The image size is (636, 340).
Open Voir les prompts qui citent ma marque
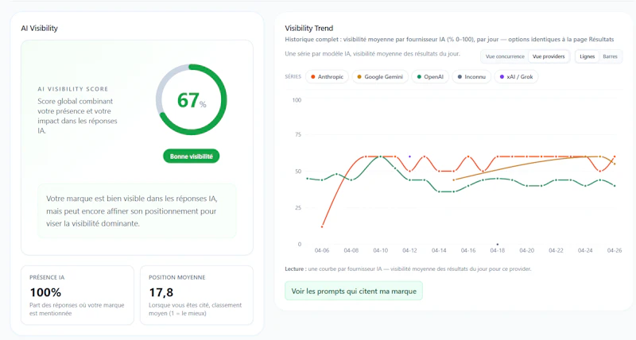[x=354, y=291]
